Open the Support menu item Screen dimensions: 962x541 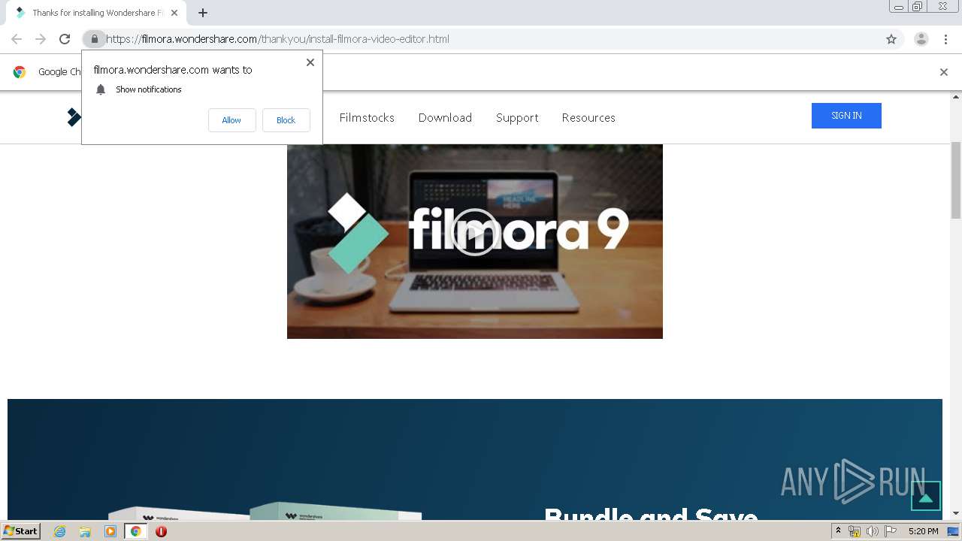(x=517, y=118)
